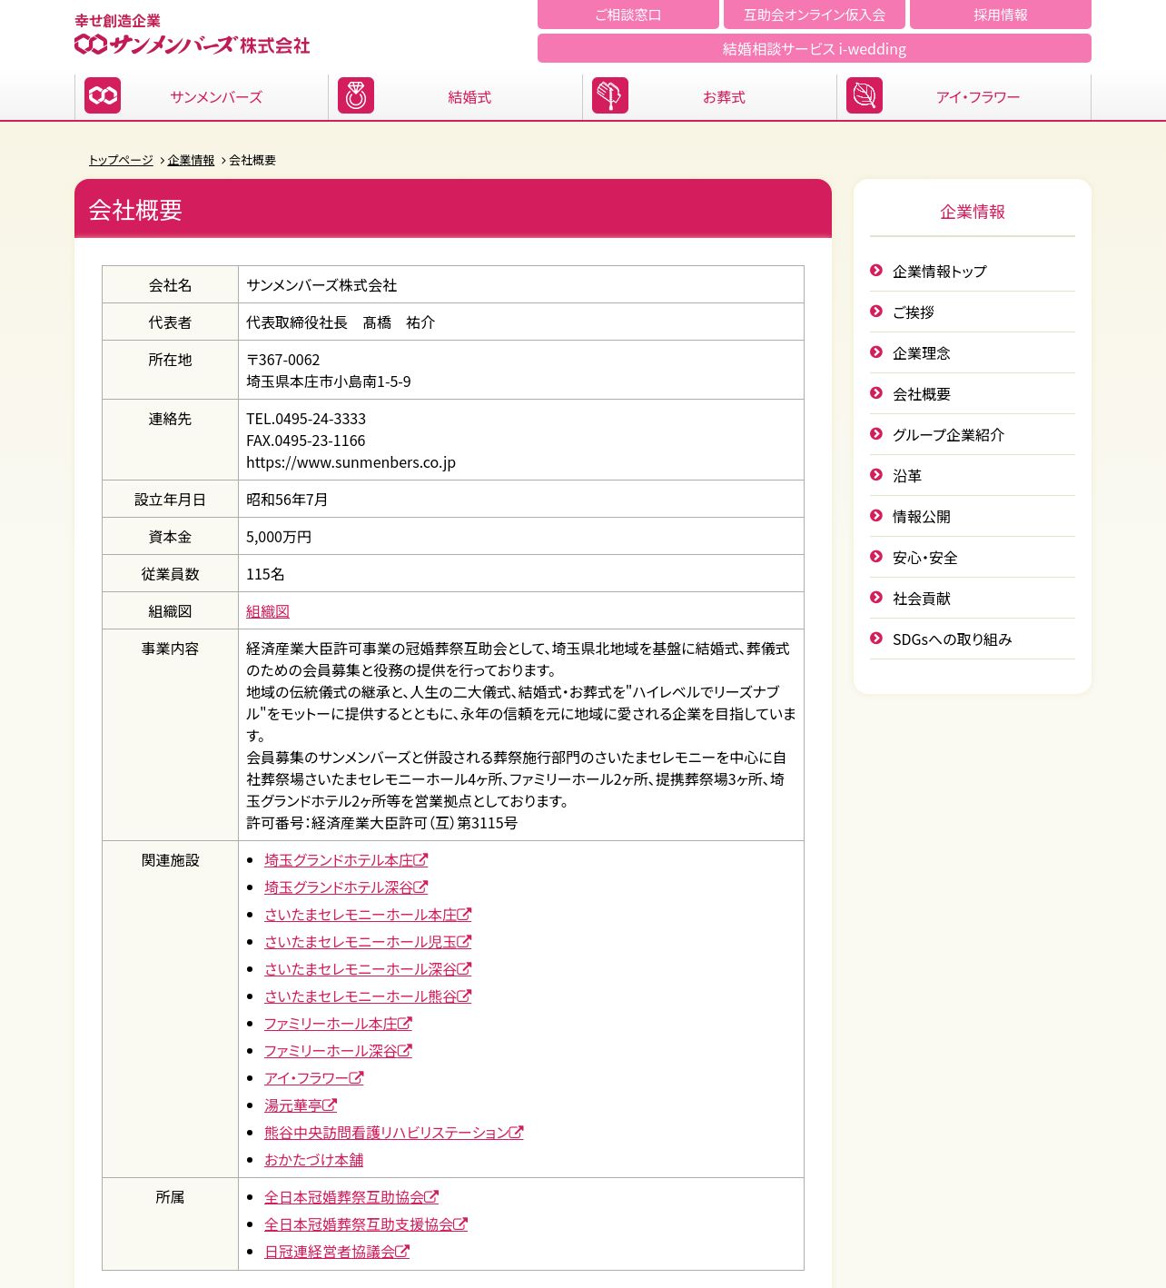Click arrow icon beside 企業理念
The width and height of the screenshot is (1166, 1288).
[876, 352]
